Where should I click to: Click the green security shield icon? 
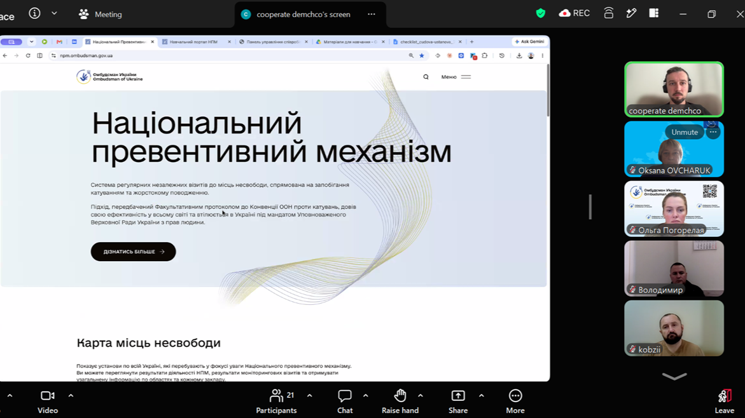click(541, 13)
